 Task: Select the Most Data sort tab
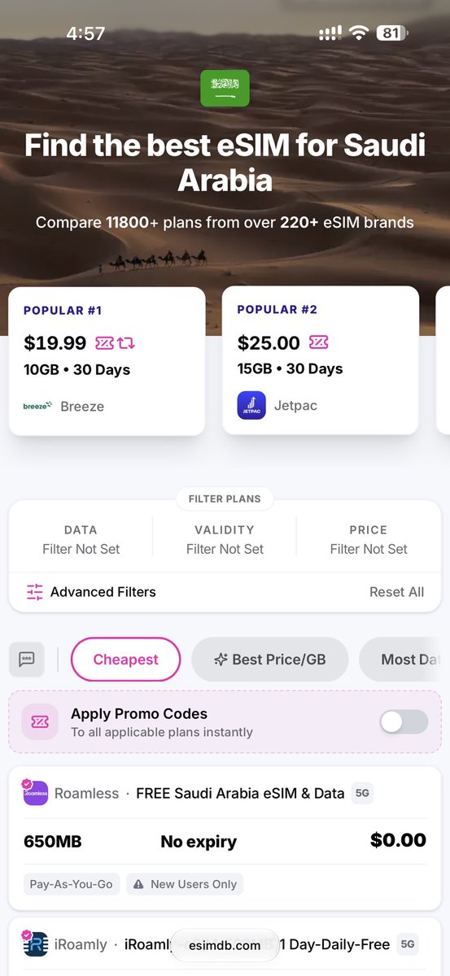pyautogui.click(x=404, y=659)
